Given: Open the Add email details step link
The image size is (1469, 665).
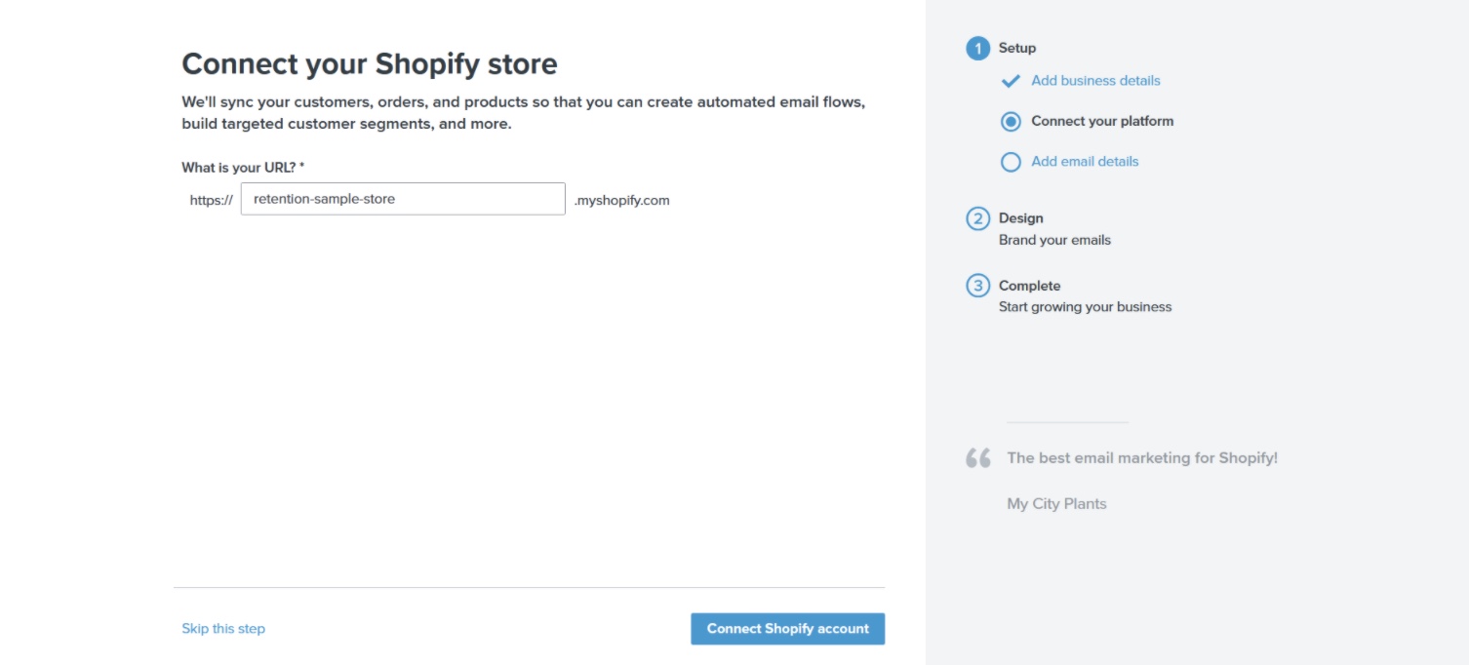Looking at the screenshot, I should coord(1085,162).
